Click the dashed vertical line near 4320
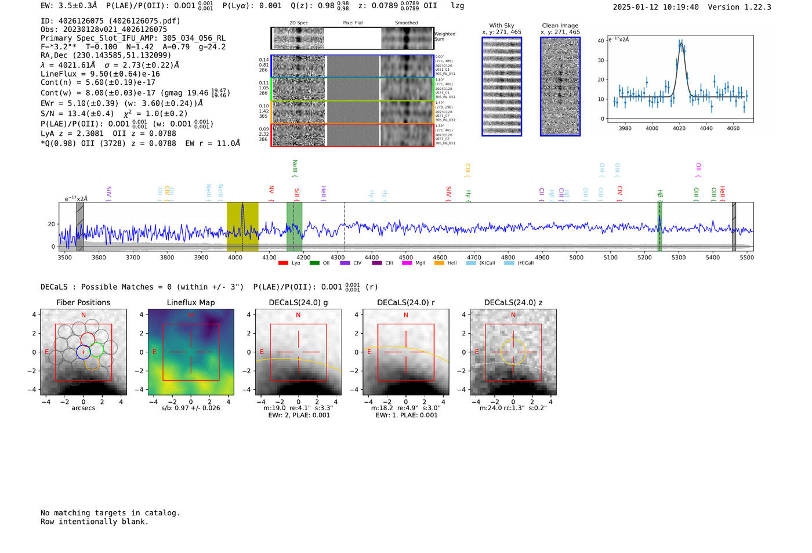Image resolution: width=812 pixels, height=553 pixels. coord(345,226)
